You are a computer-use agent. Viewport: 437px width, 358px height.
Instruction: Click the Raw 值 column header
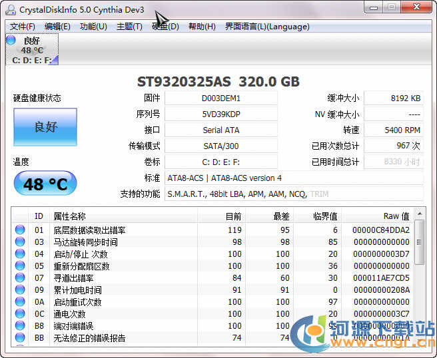point(396,216)
